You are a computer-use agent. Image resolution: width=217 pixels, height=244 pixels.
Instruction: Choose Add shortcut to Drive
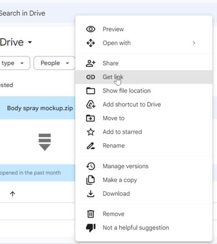click(x=144, y=104)
